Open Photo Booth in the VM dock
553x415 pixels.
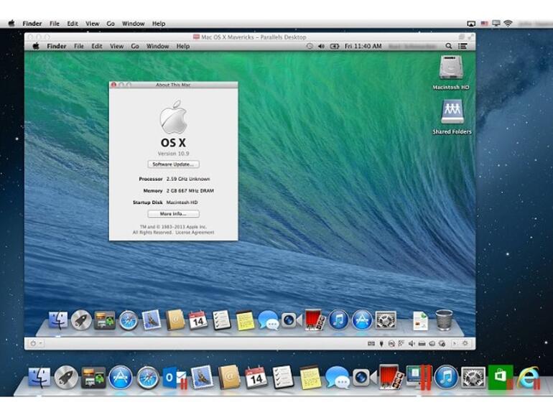(x=314, y=320)
